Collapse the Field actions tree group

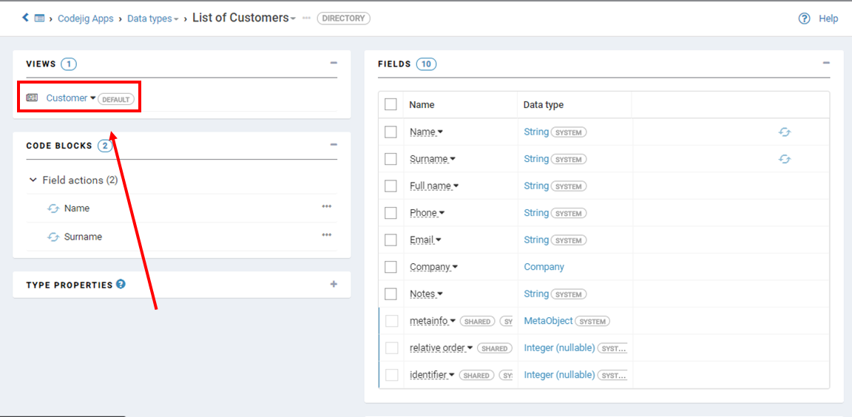(x=33, y=180)
